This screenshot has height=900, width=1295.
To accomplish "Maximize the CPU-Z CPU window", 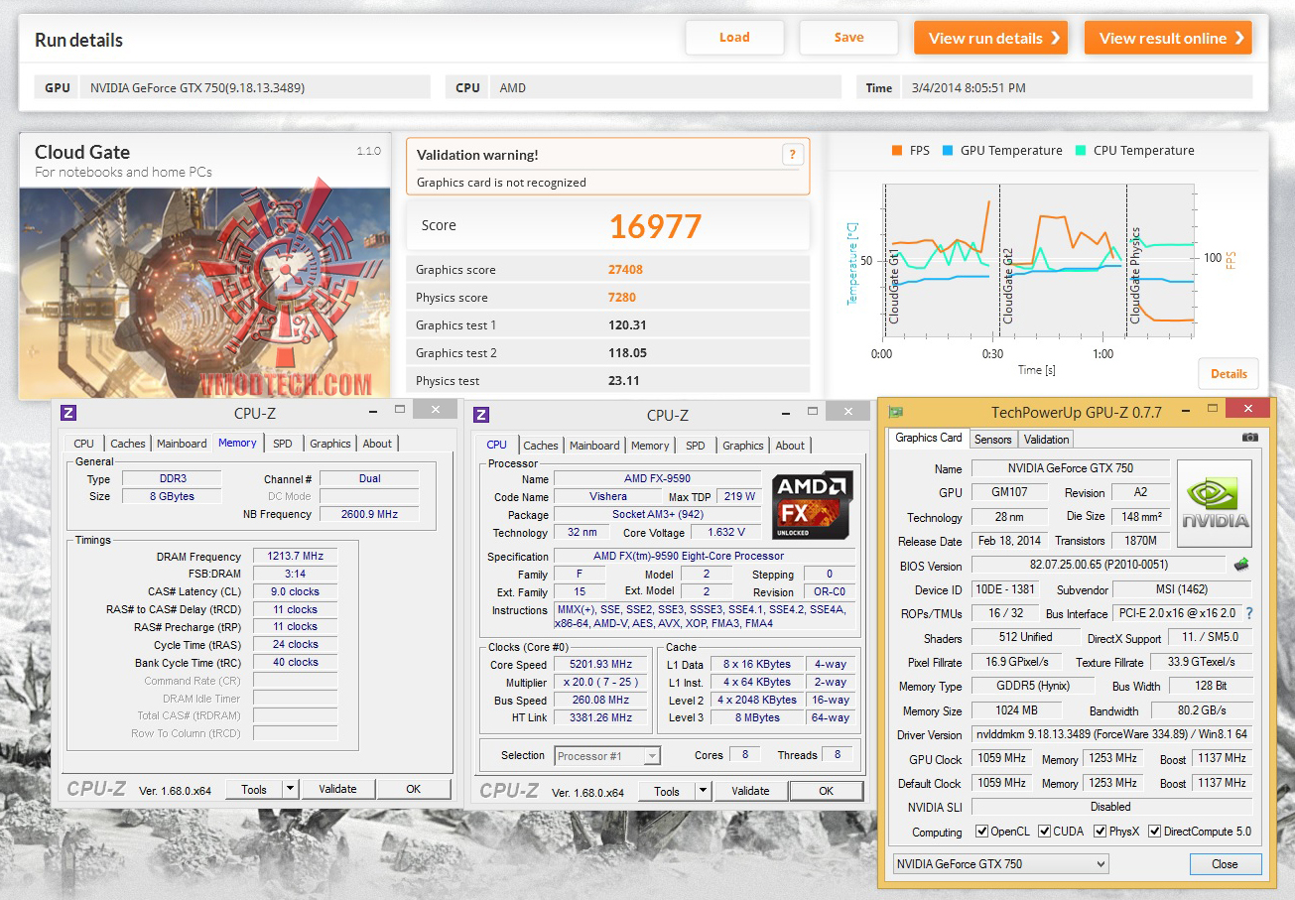I will pyautogui.click(x=814, y=411).
